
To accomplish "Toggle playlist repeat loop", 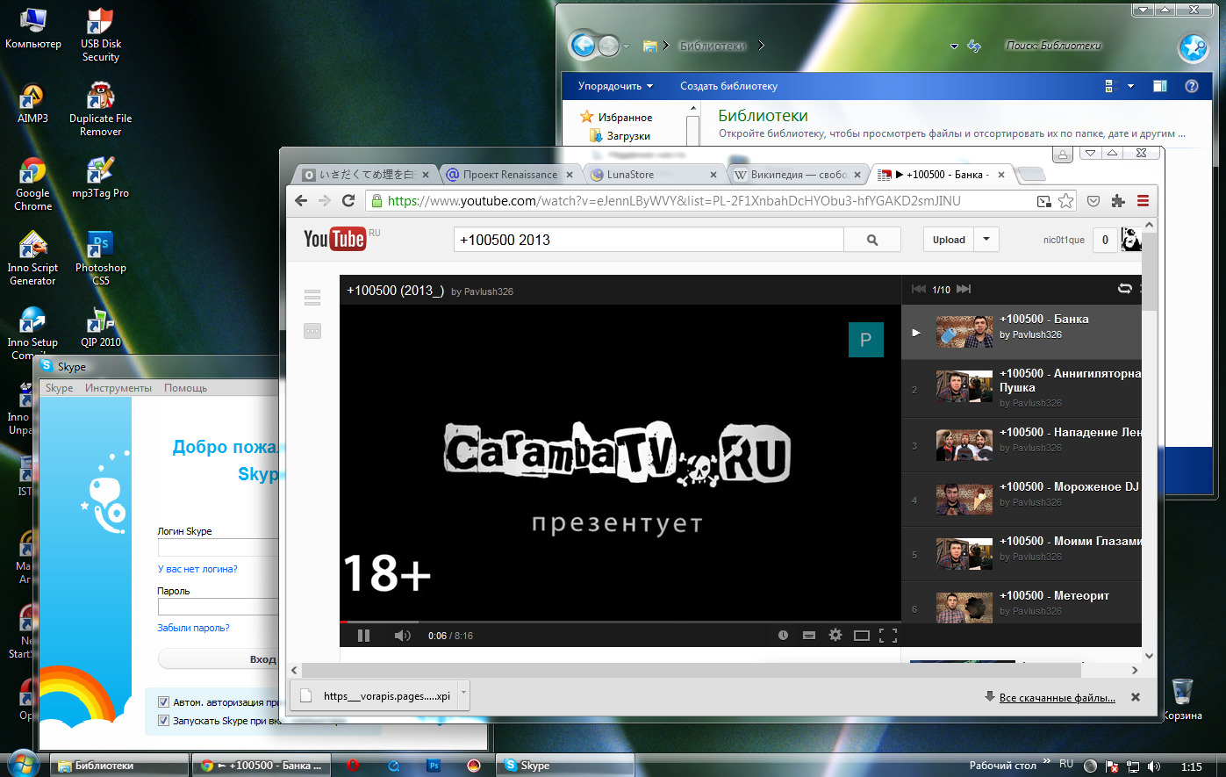I will (x=1124, y=289).
